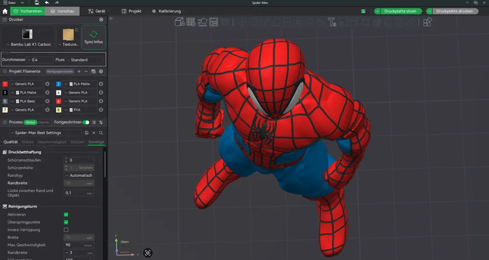Enable the Innere Verrippung checkbox
Viewport: 489px width, 260px height.
[66, 230]
